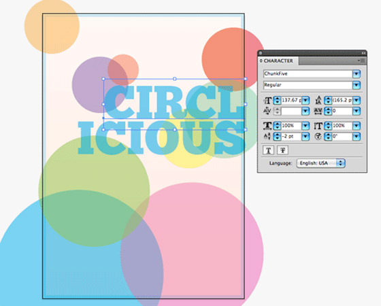Click the font size stepper arrows

click(277, 101)
